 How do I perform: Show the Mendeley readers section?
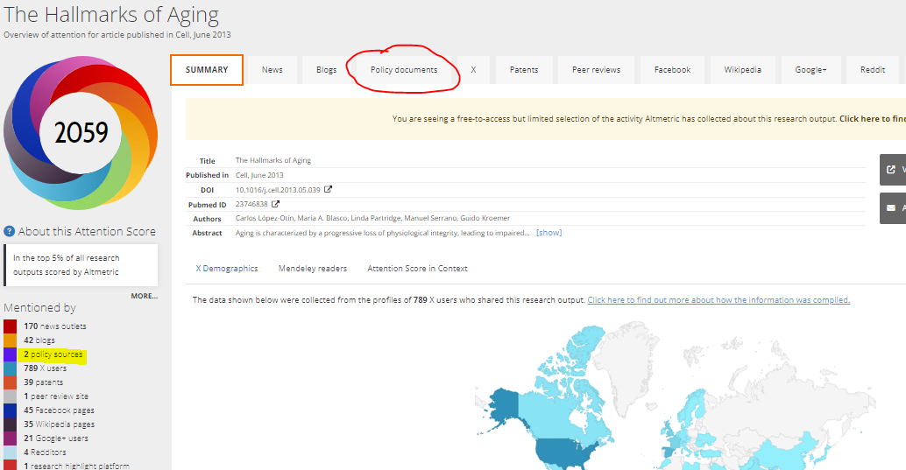[312, 269]
